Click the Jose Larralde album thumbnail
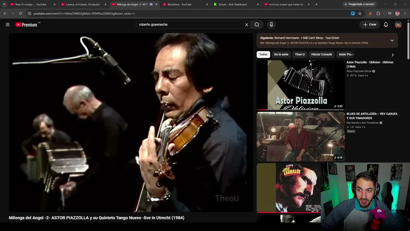Screen dimensions: 410x231 click(x=289, y=188)
